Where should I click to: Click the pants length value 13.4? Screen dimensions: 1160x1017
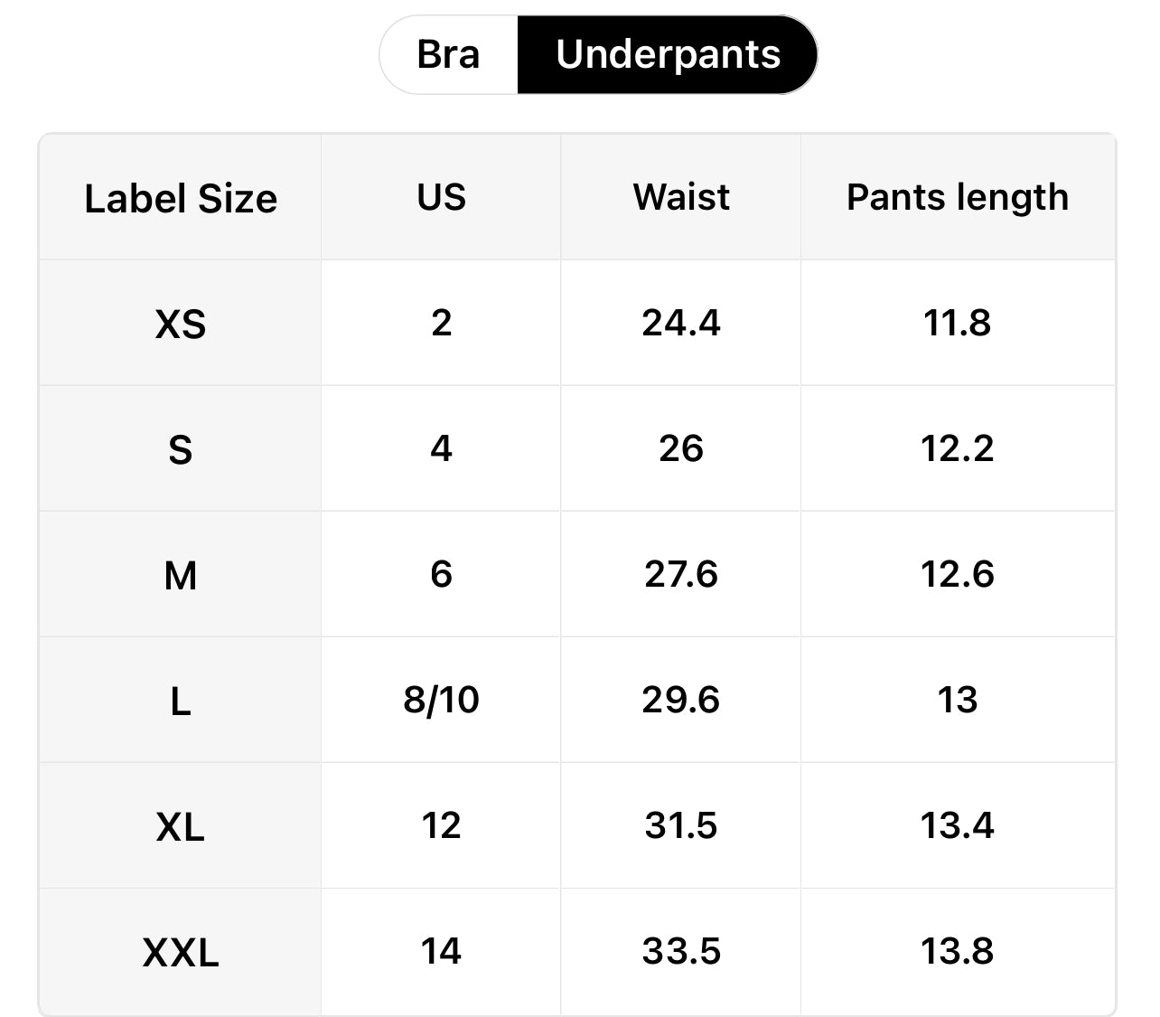tap(957, 825)
